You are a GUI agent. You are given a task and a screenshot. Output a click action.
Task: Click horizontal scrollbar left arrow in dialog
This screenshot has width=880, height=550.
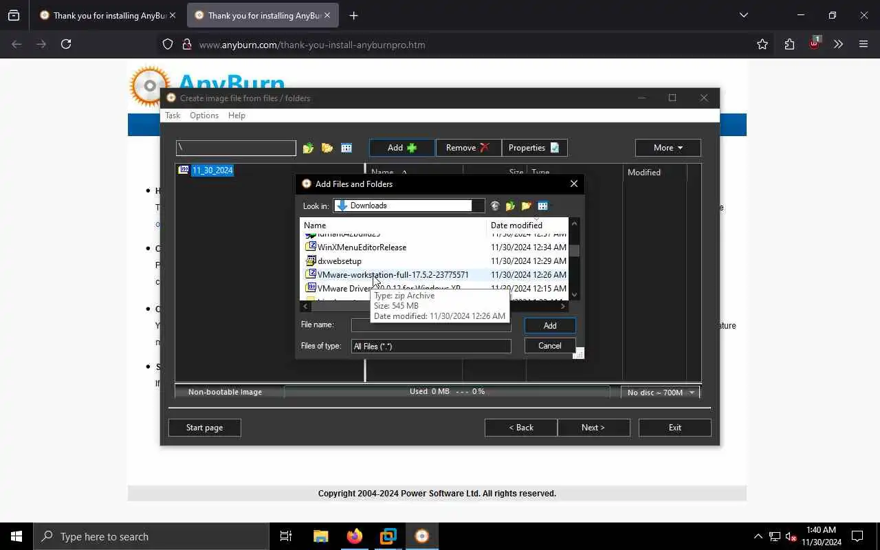click(306, 306)
